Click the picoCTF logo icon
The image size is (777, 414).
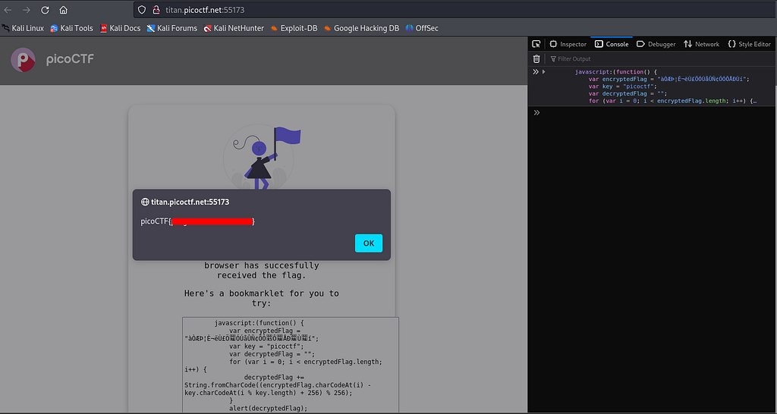[x=23, y=60]
